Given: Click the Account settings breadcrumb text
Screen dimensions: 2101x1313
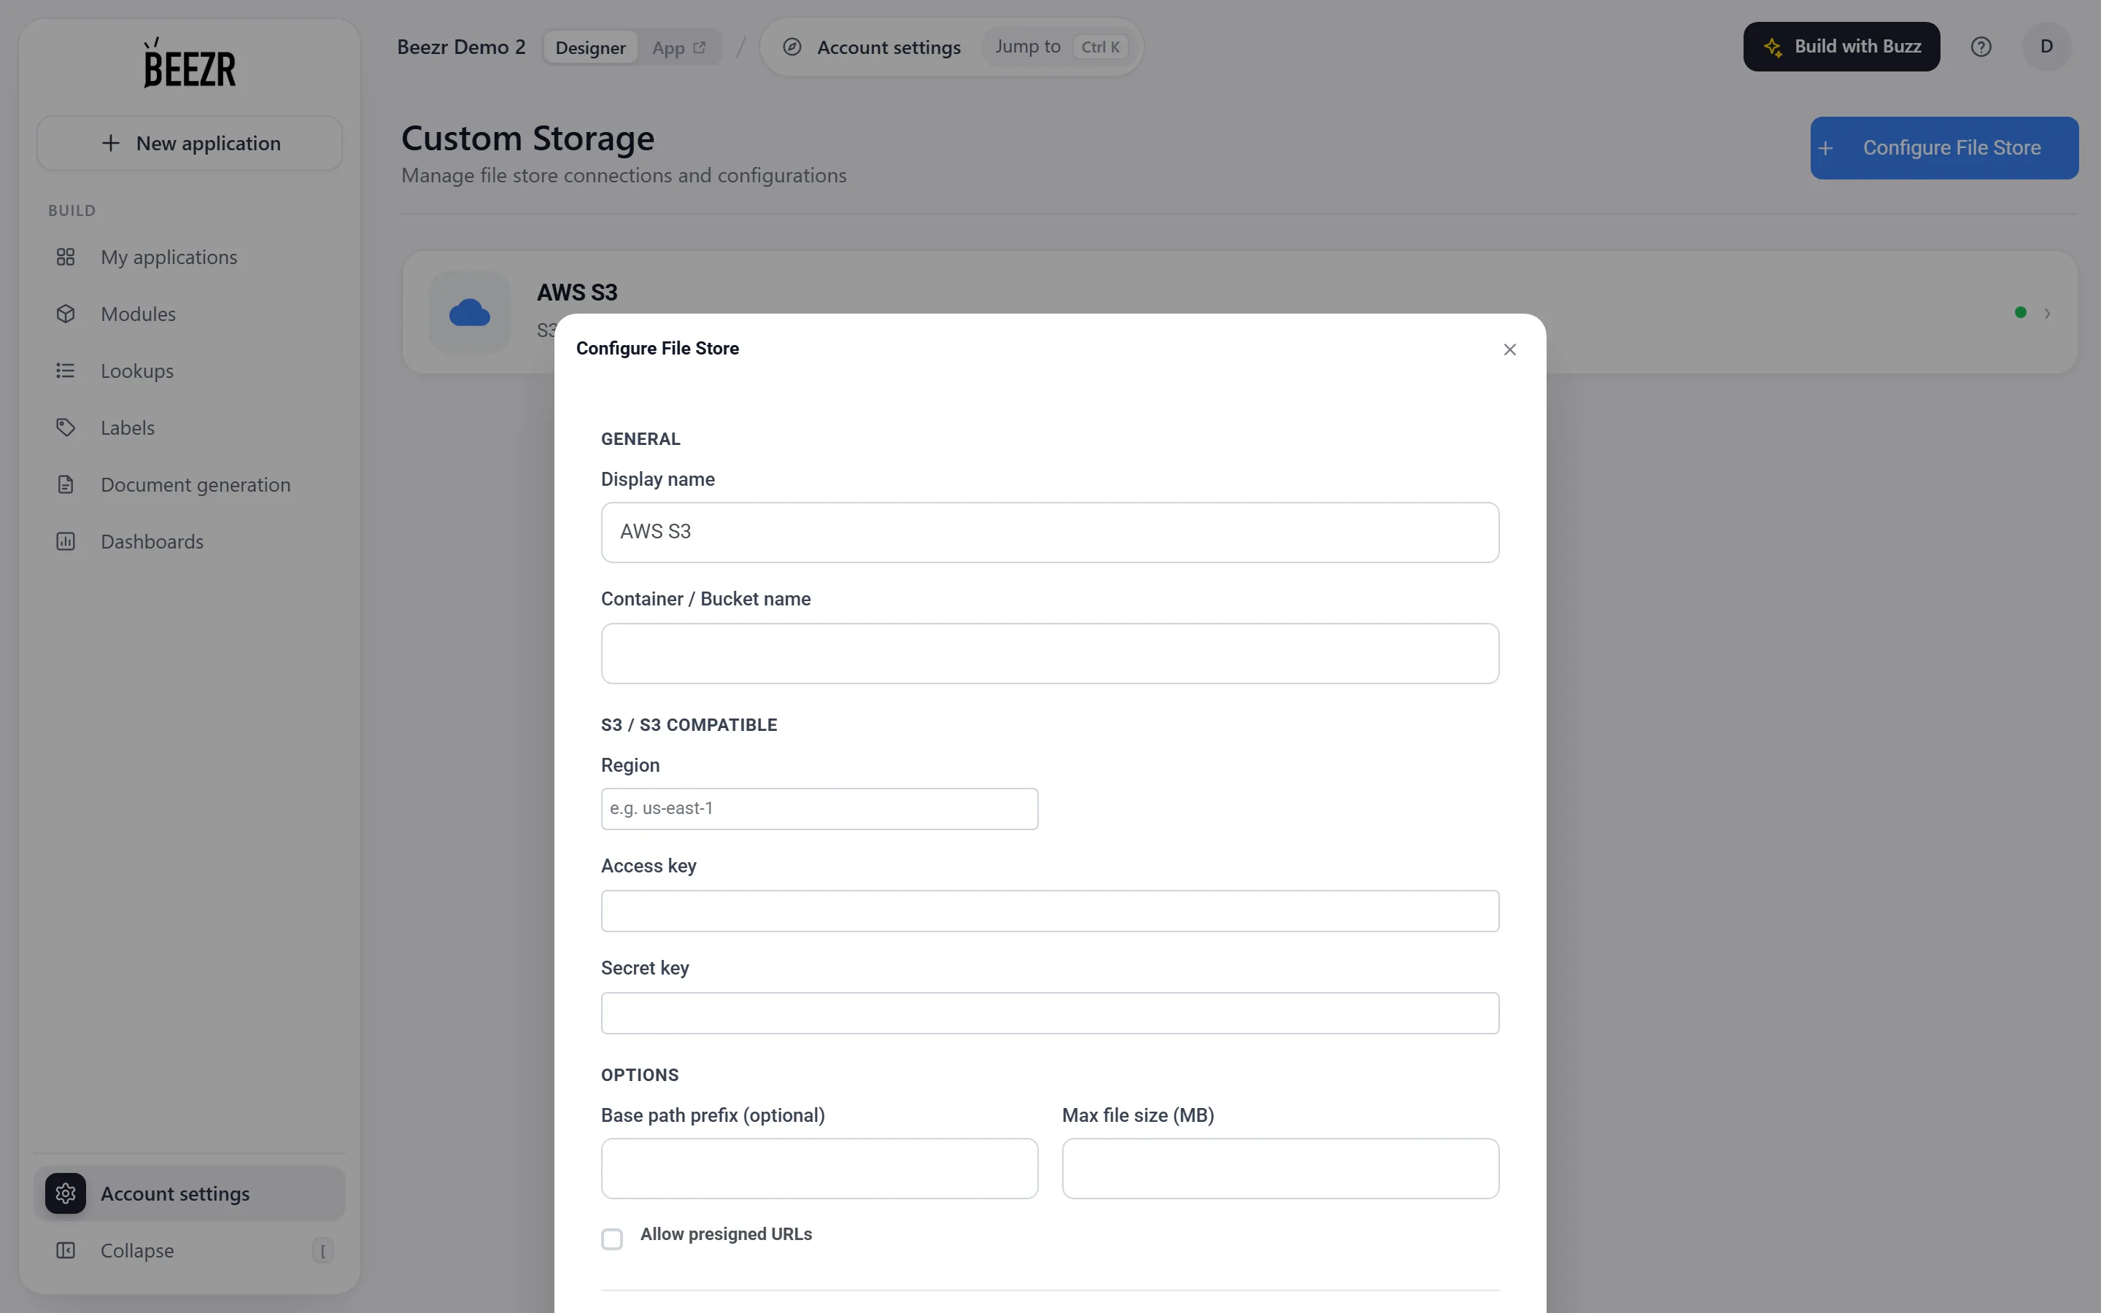Looking at the screenshot, I should tap(888, 47).
